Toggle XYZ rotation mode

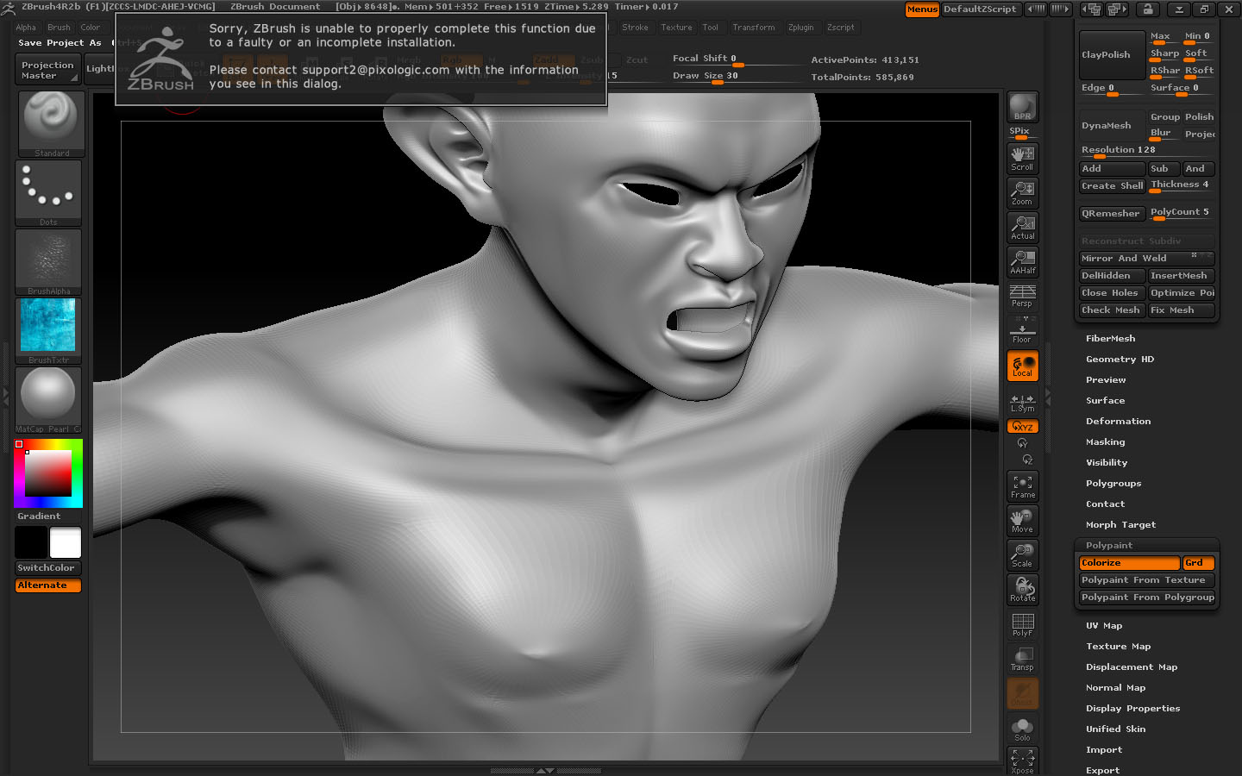(1023, 427)
